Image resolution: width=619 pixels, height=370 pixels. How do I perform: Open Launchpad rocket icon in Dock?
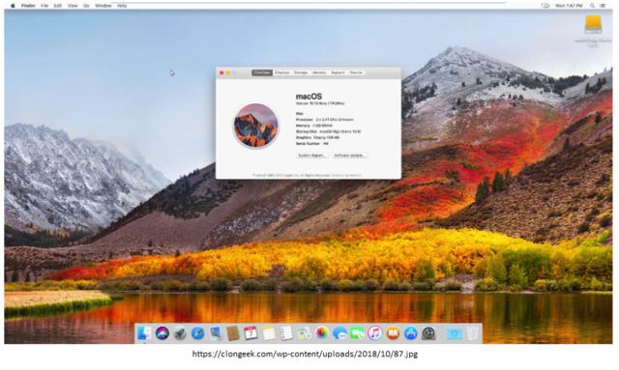click(x=180, y=333)
